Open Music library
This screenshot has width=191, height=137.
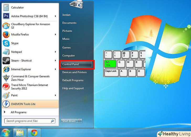pos(66,39)
